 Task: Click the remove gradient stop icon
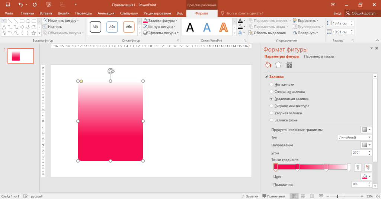click(368, 167)
